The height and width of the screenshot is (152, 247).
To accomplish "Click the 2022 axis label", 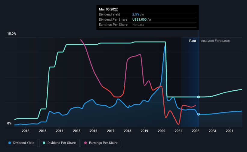I will coord(196,131).
